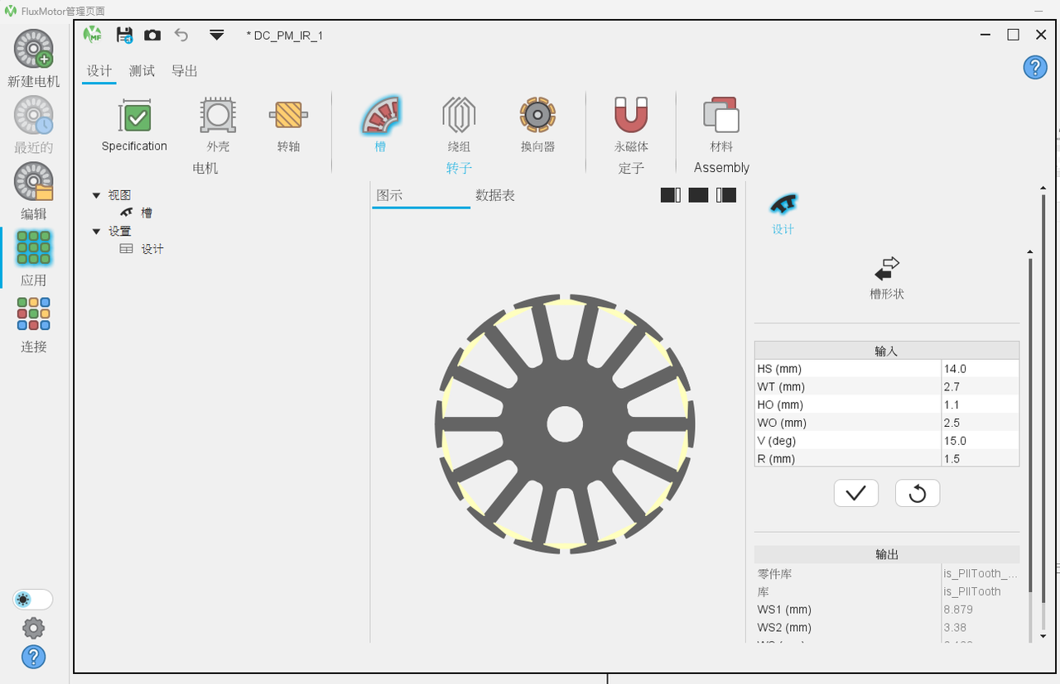Open the 外壳 housing icon
The width and height of the screenshot is (1060, 684).
tap(218, 116)
